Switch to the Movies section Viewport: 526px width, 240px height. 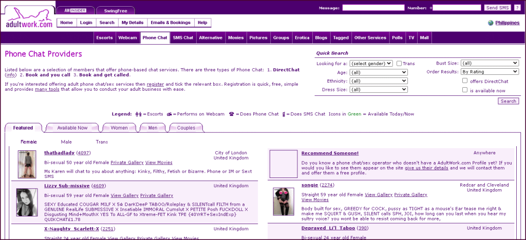pos(236,38)
